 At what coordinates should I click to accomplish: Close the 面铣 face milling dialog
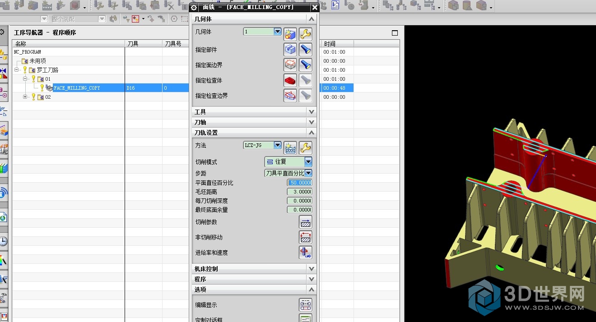[315, 7]
